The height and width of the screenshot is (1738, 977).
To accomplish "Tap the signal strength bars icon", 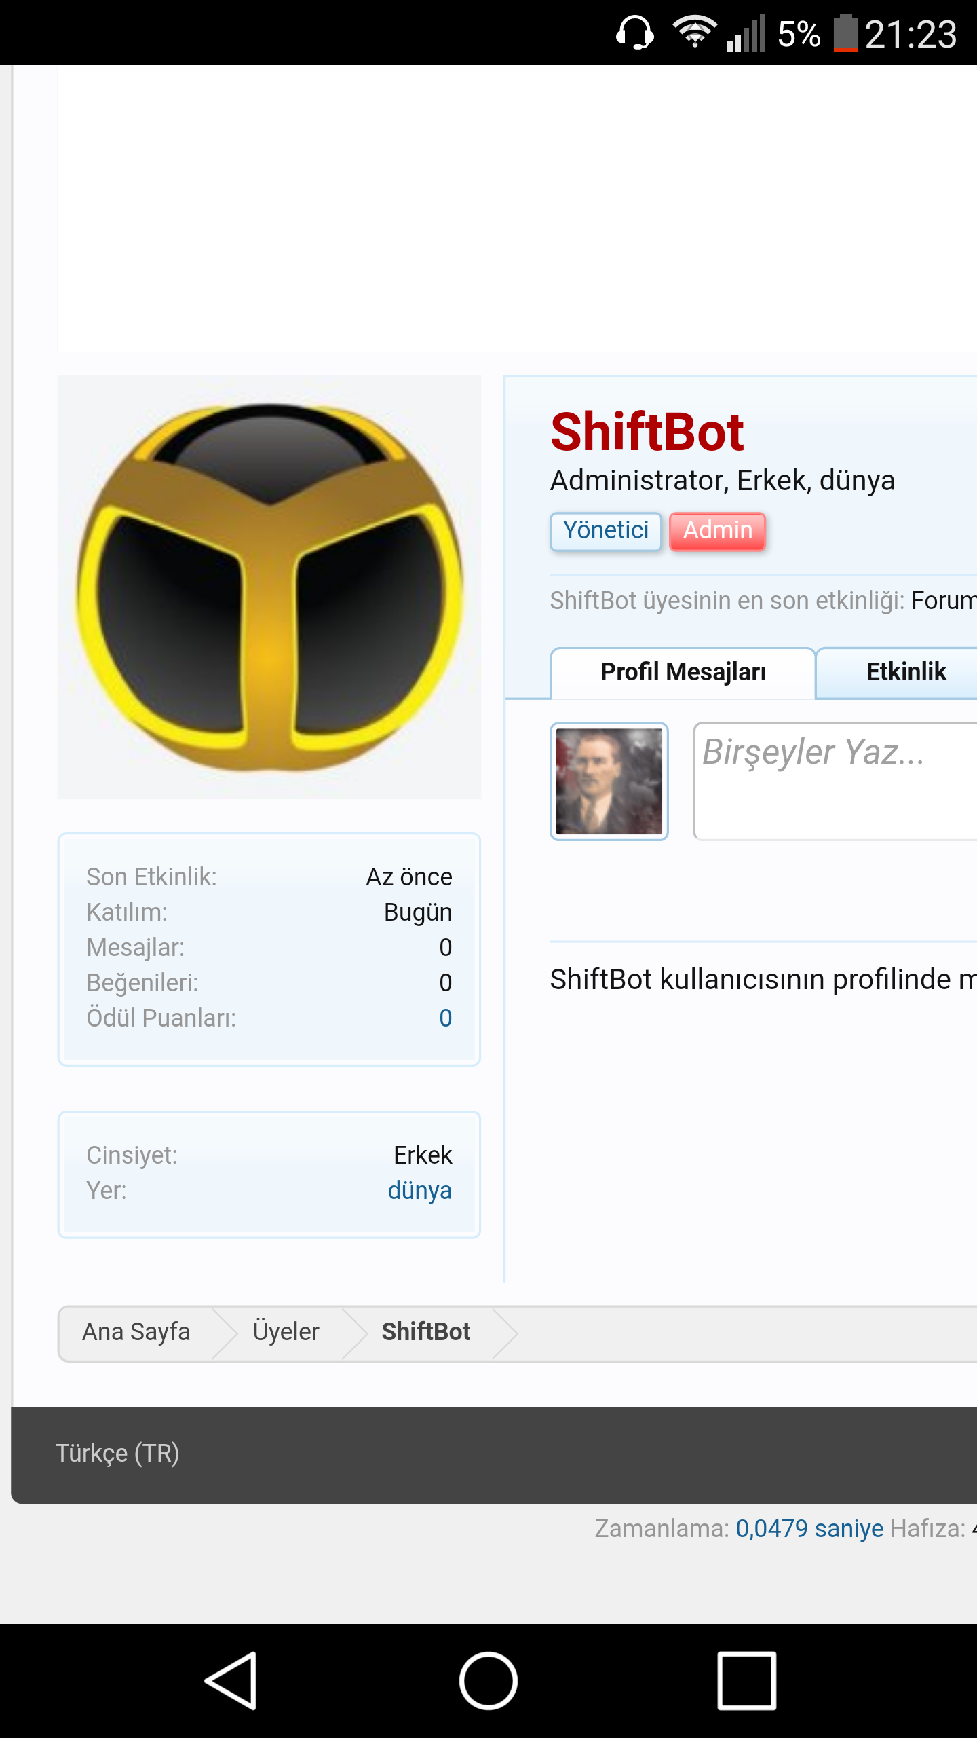I will (746, 34).
